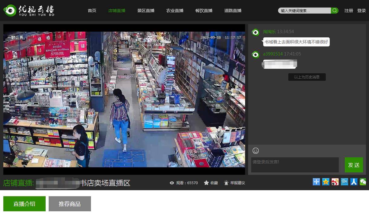Click the viewer count eye icon
Screen dimensions: 369x214
[x=172, y=183]
